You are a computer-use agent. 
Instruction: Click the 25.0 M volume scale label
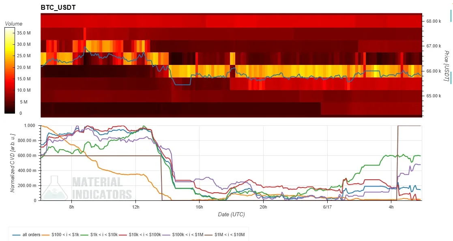[x=24, y=56]
